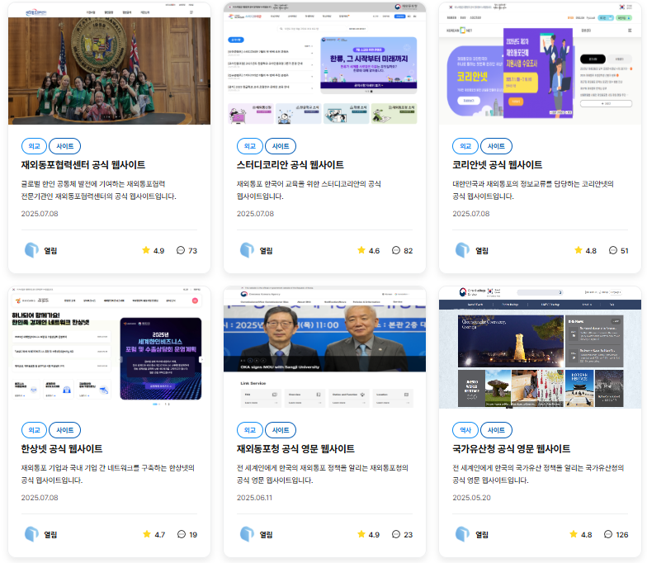Select the 열림 avatar icon on the 코리안넷 card
647x563 pixels.
point(462,250)
